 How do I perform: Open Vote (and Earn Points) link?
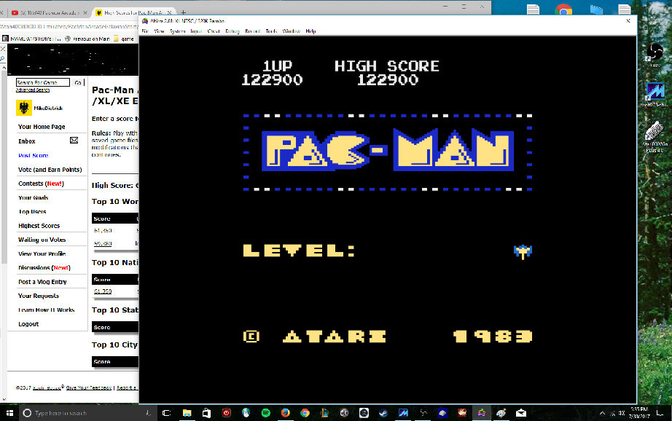click(x=50, y=170)
